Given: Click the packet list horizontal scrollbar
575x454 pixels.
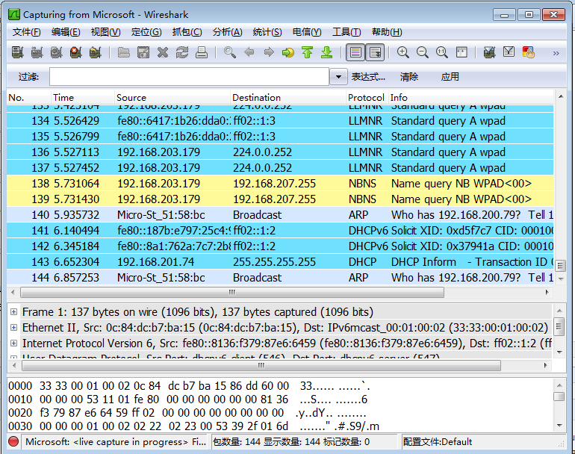Looking at the screenshot, I should [x=232, y=292].
